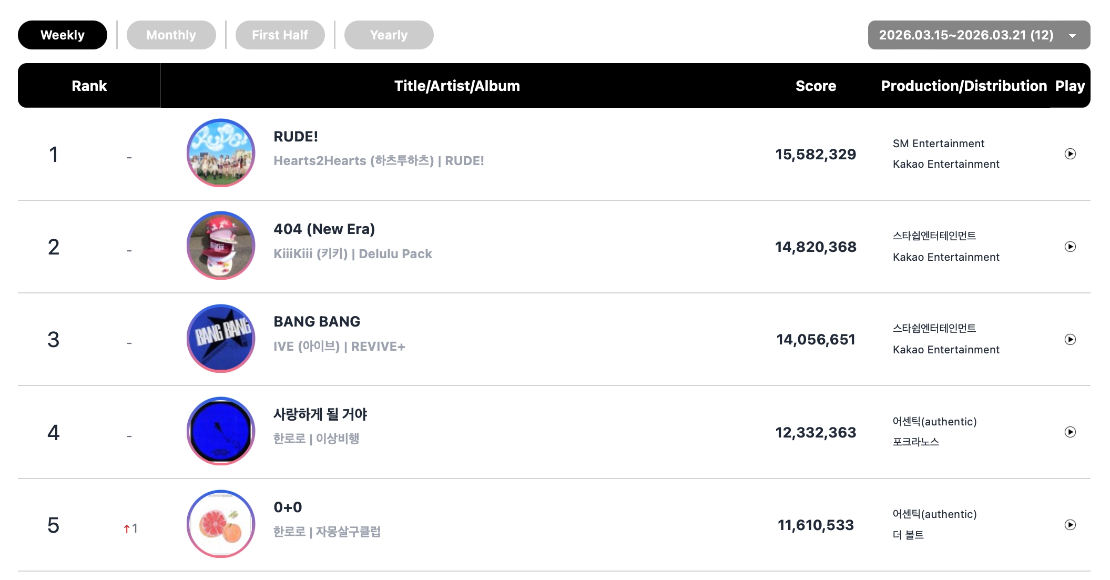Switch to the Weekly chart tab
Screen dimensions: 1110x580
tap(63, 35)
